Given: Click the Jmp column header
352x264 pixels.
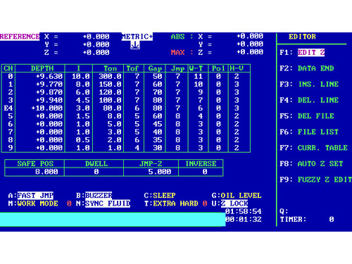Looking at the screenshot, I should coord(177,68).
